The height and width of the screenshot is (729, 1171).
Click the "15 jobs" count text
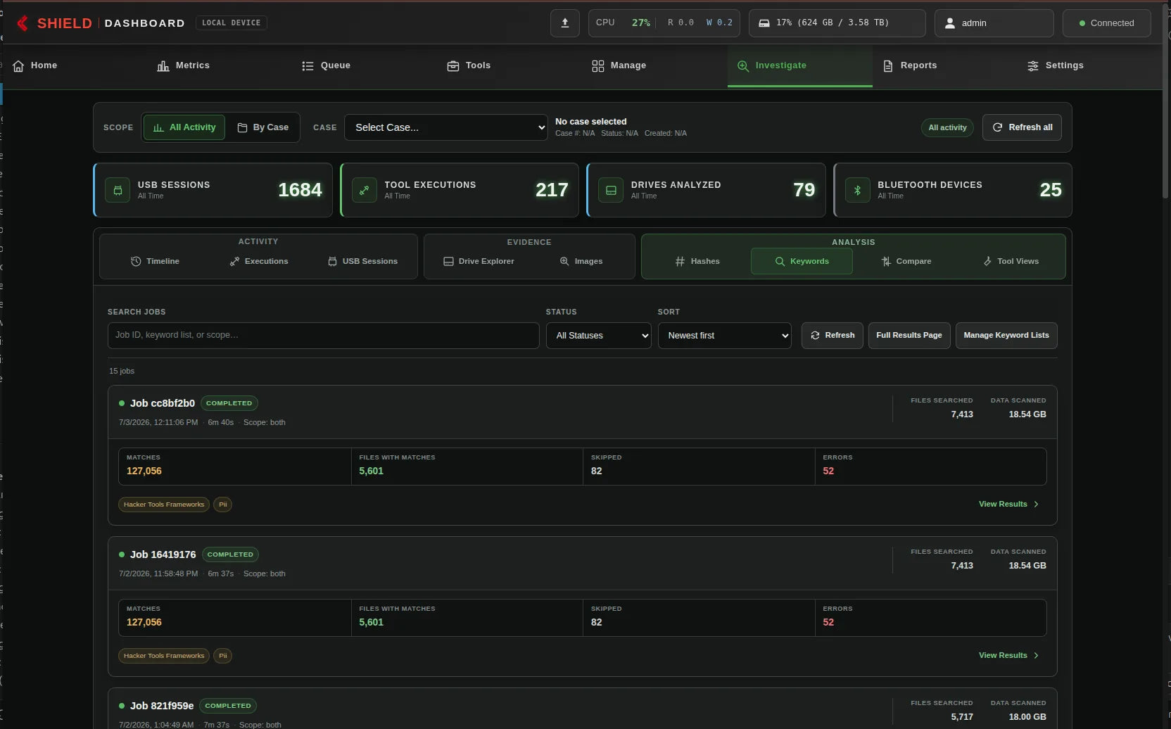pos(122,371)
